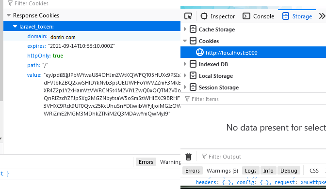Image resolution: width=326 pixels, height=189 pixels.
Task: Click the Filter Cookies funnel icon
Action: click(x=10, y=3)
